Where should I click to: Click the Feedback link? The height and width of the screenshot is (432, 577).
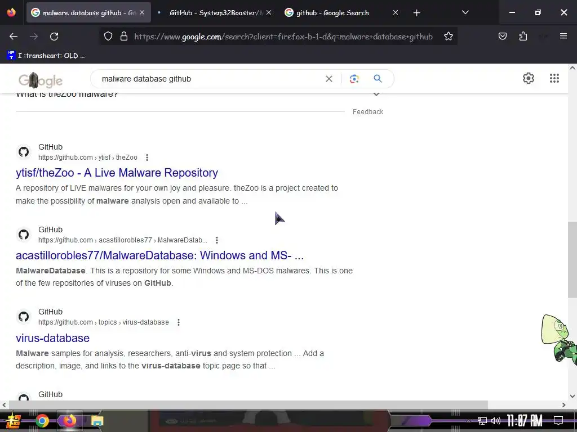pos(367,112)
